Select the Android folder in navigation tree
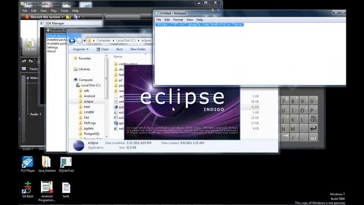 point(87,96)
